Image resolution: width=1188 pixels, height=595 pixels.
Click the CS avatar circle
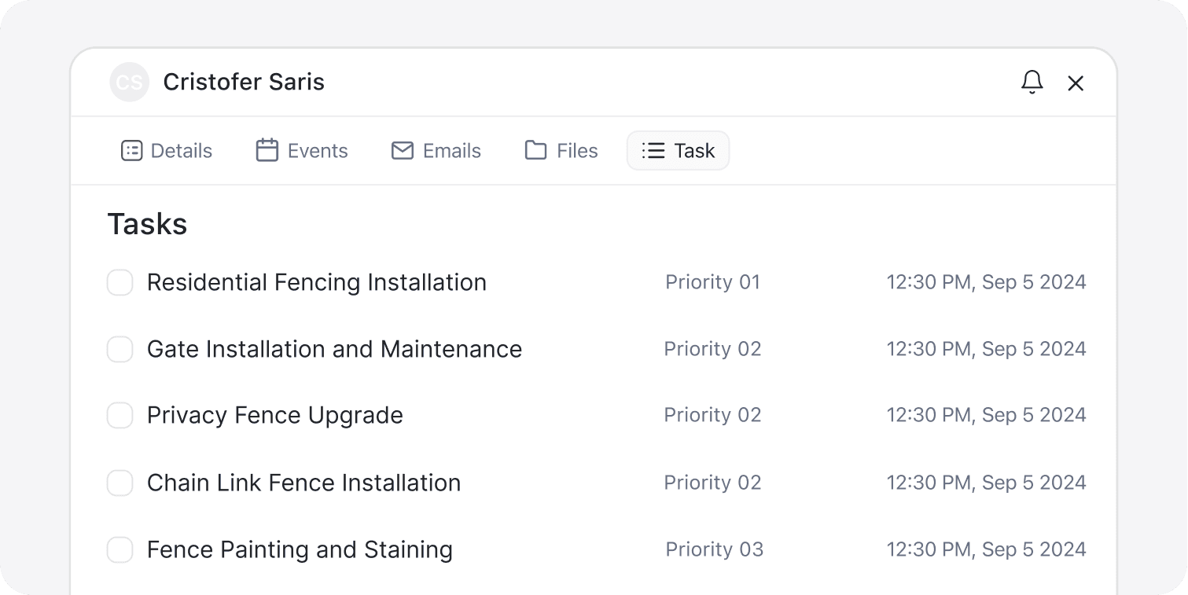(x=129, y=83)
